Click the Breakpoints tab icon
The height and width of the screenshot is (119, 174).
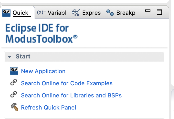coord(110,13)
